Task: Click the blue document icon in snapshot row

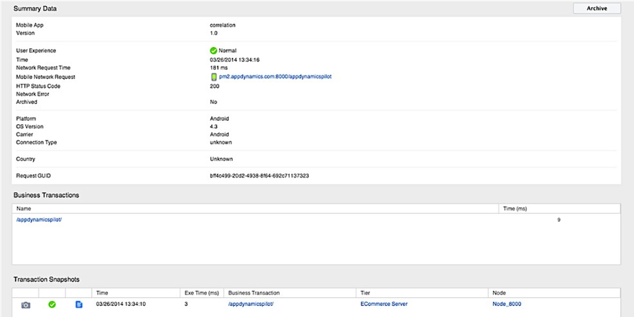Action: 79,304
